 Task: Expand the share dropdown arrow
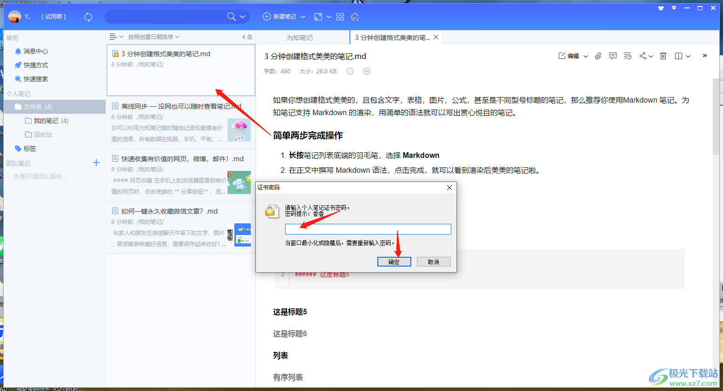point(651,56)
